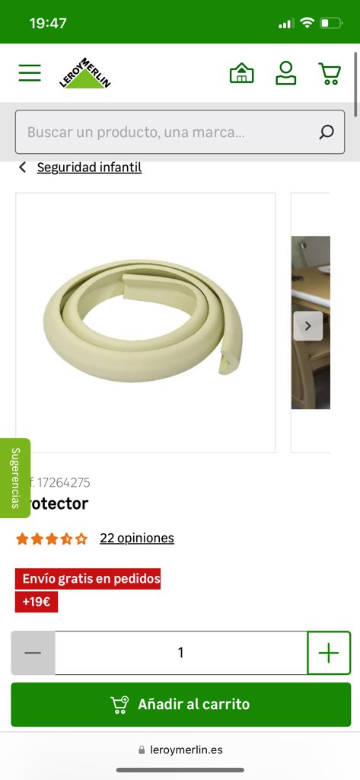
Task: Open the hamburger menu
Action: click(30, 73)
